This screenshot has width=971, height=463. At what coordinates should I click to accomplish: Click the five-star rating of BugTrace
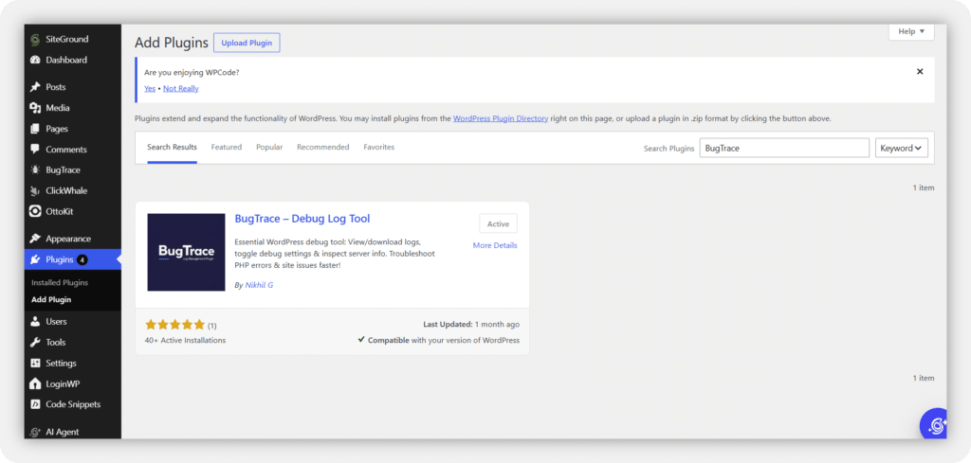(174, 325)
